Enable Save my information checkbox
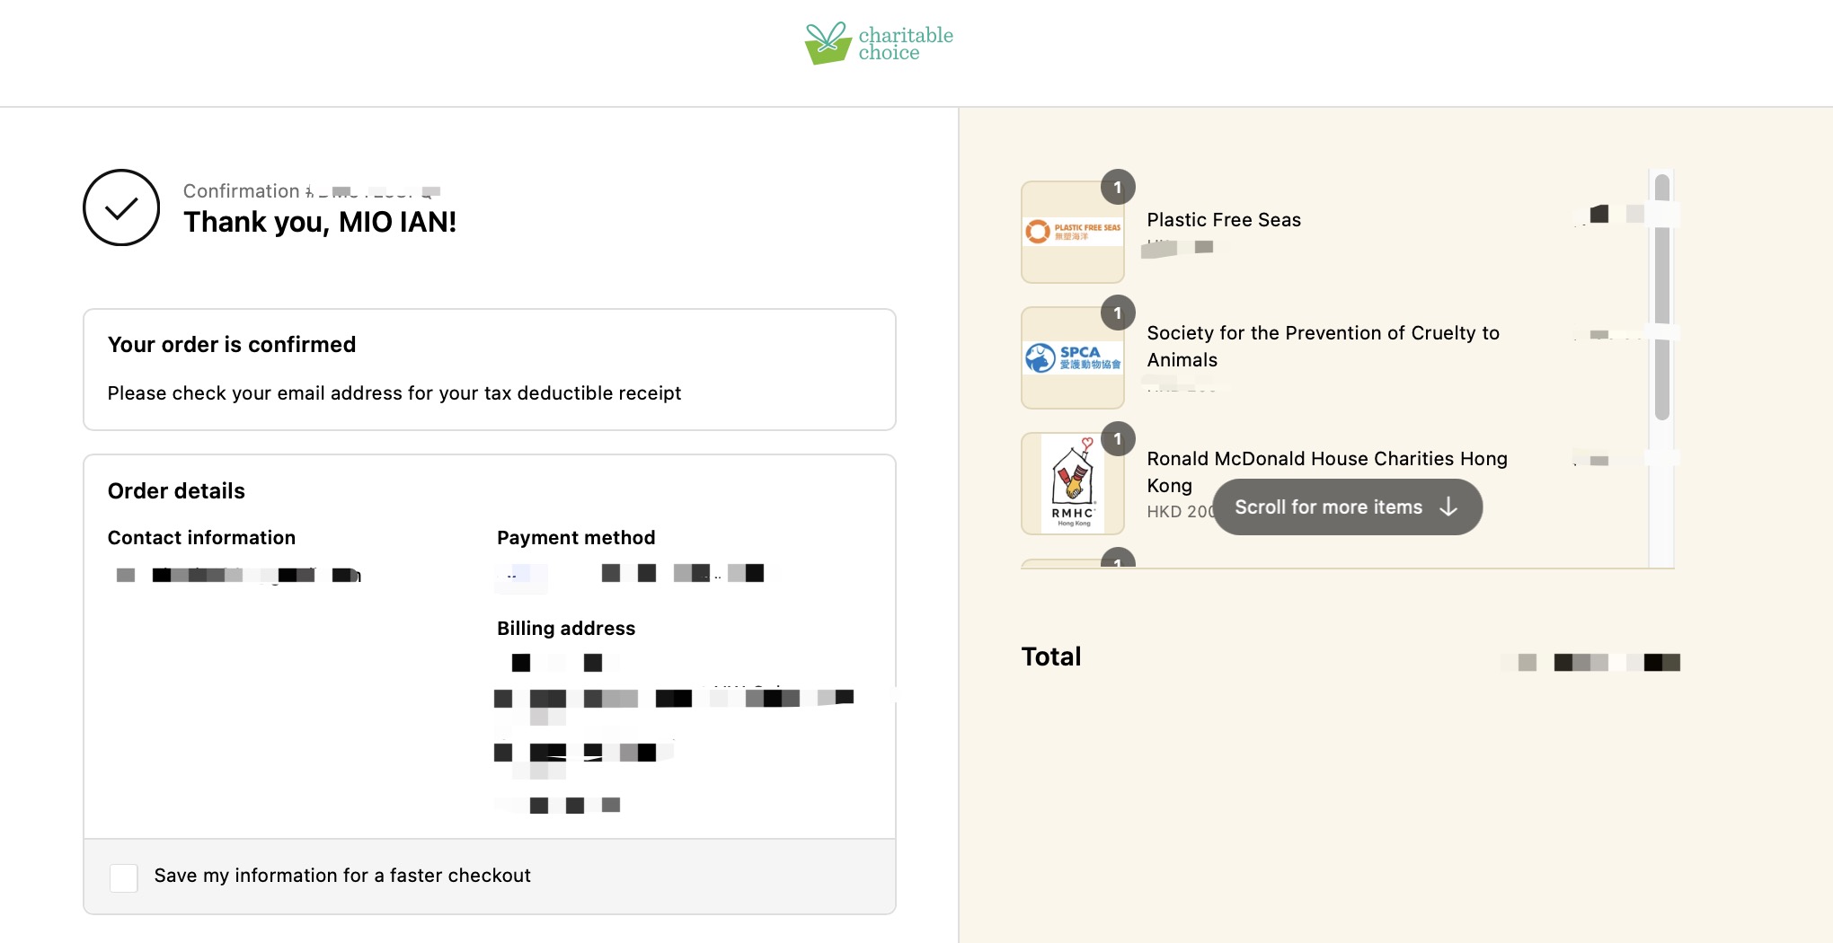The image size is (1833, 943). pos(124,877)
